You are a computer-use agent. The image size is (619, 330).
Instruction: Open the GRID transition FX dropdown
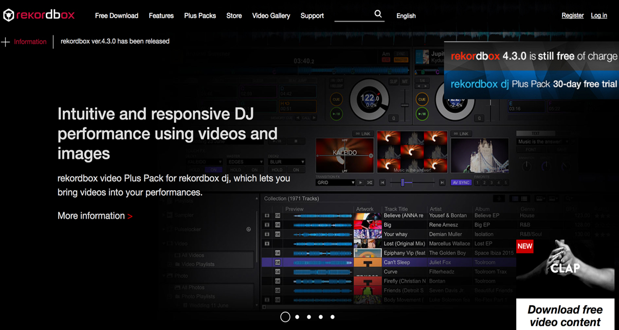click(x=335, y=182)
